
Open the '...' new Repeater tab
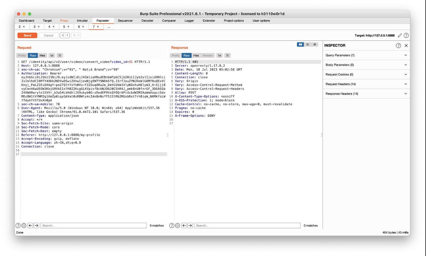point(109,27)
